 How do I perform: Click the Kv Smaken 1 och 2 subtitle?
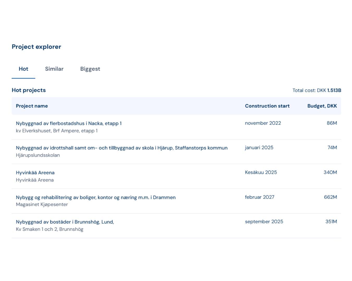[x=50, y=229]
